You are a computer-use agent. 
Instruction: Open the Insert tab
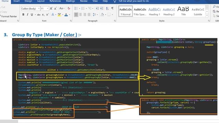[x=16, y=1]
